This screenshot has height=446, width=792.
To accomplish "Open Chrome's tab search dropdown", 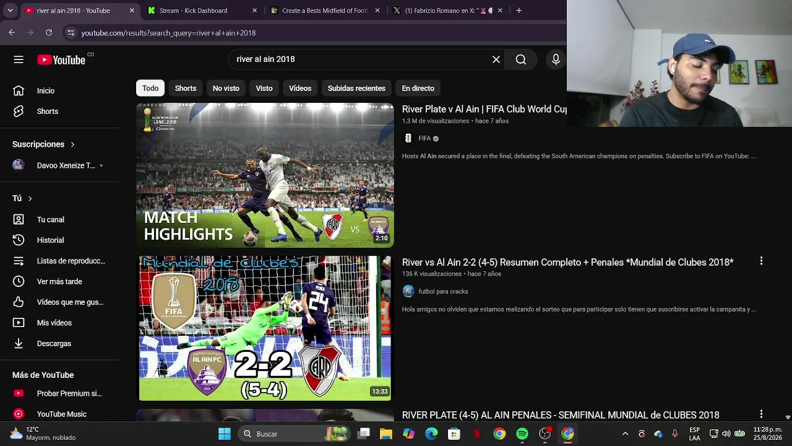I will tap(10, 11).
